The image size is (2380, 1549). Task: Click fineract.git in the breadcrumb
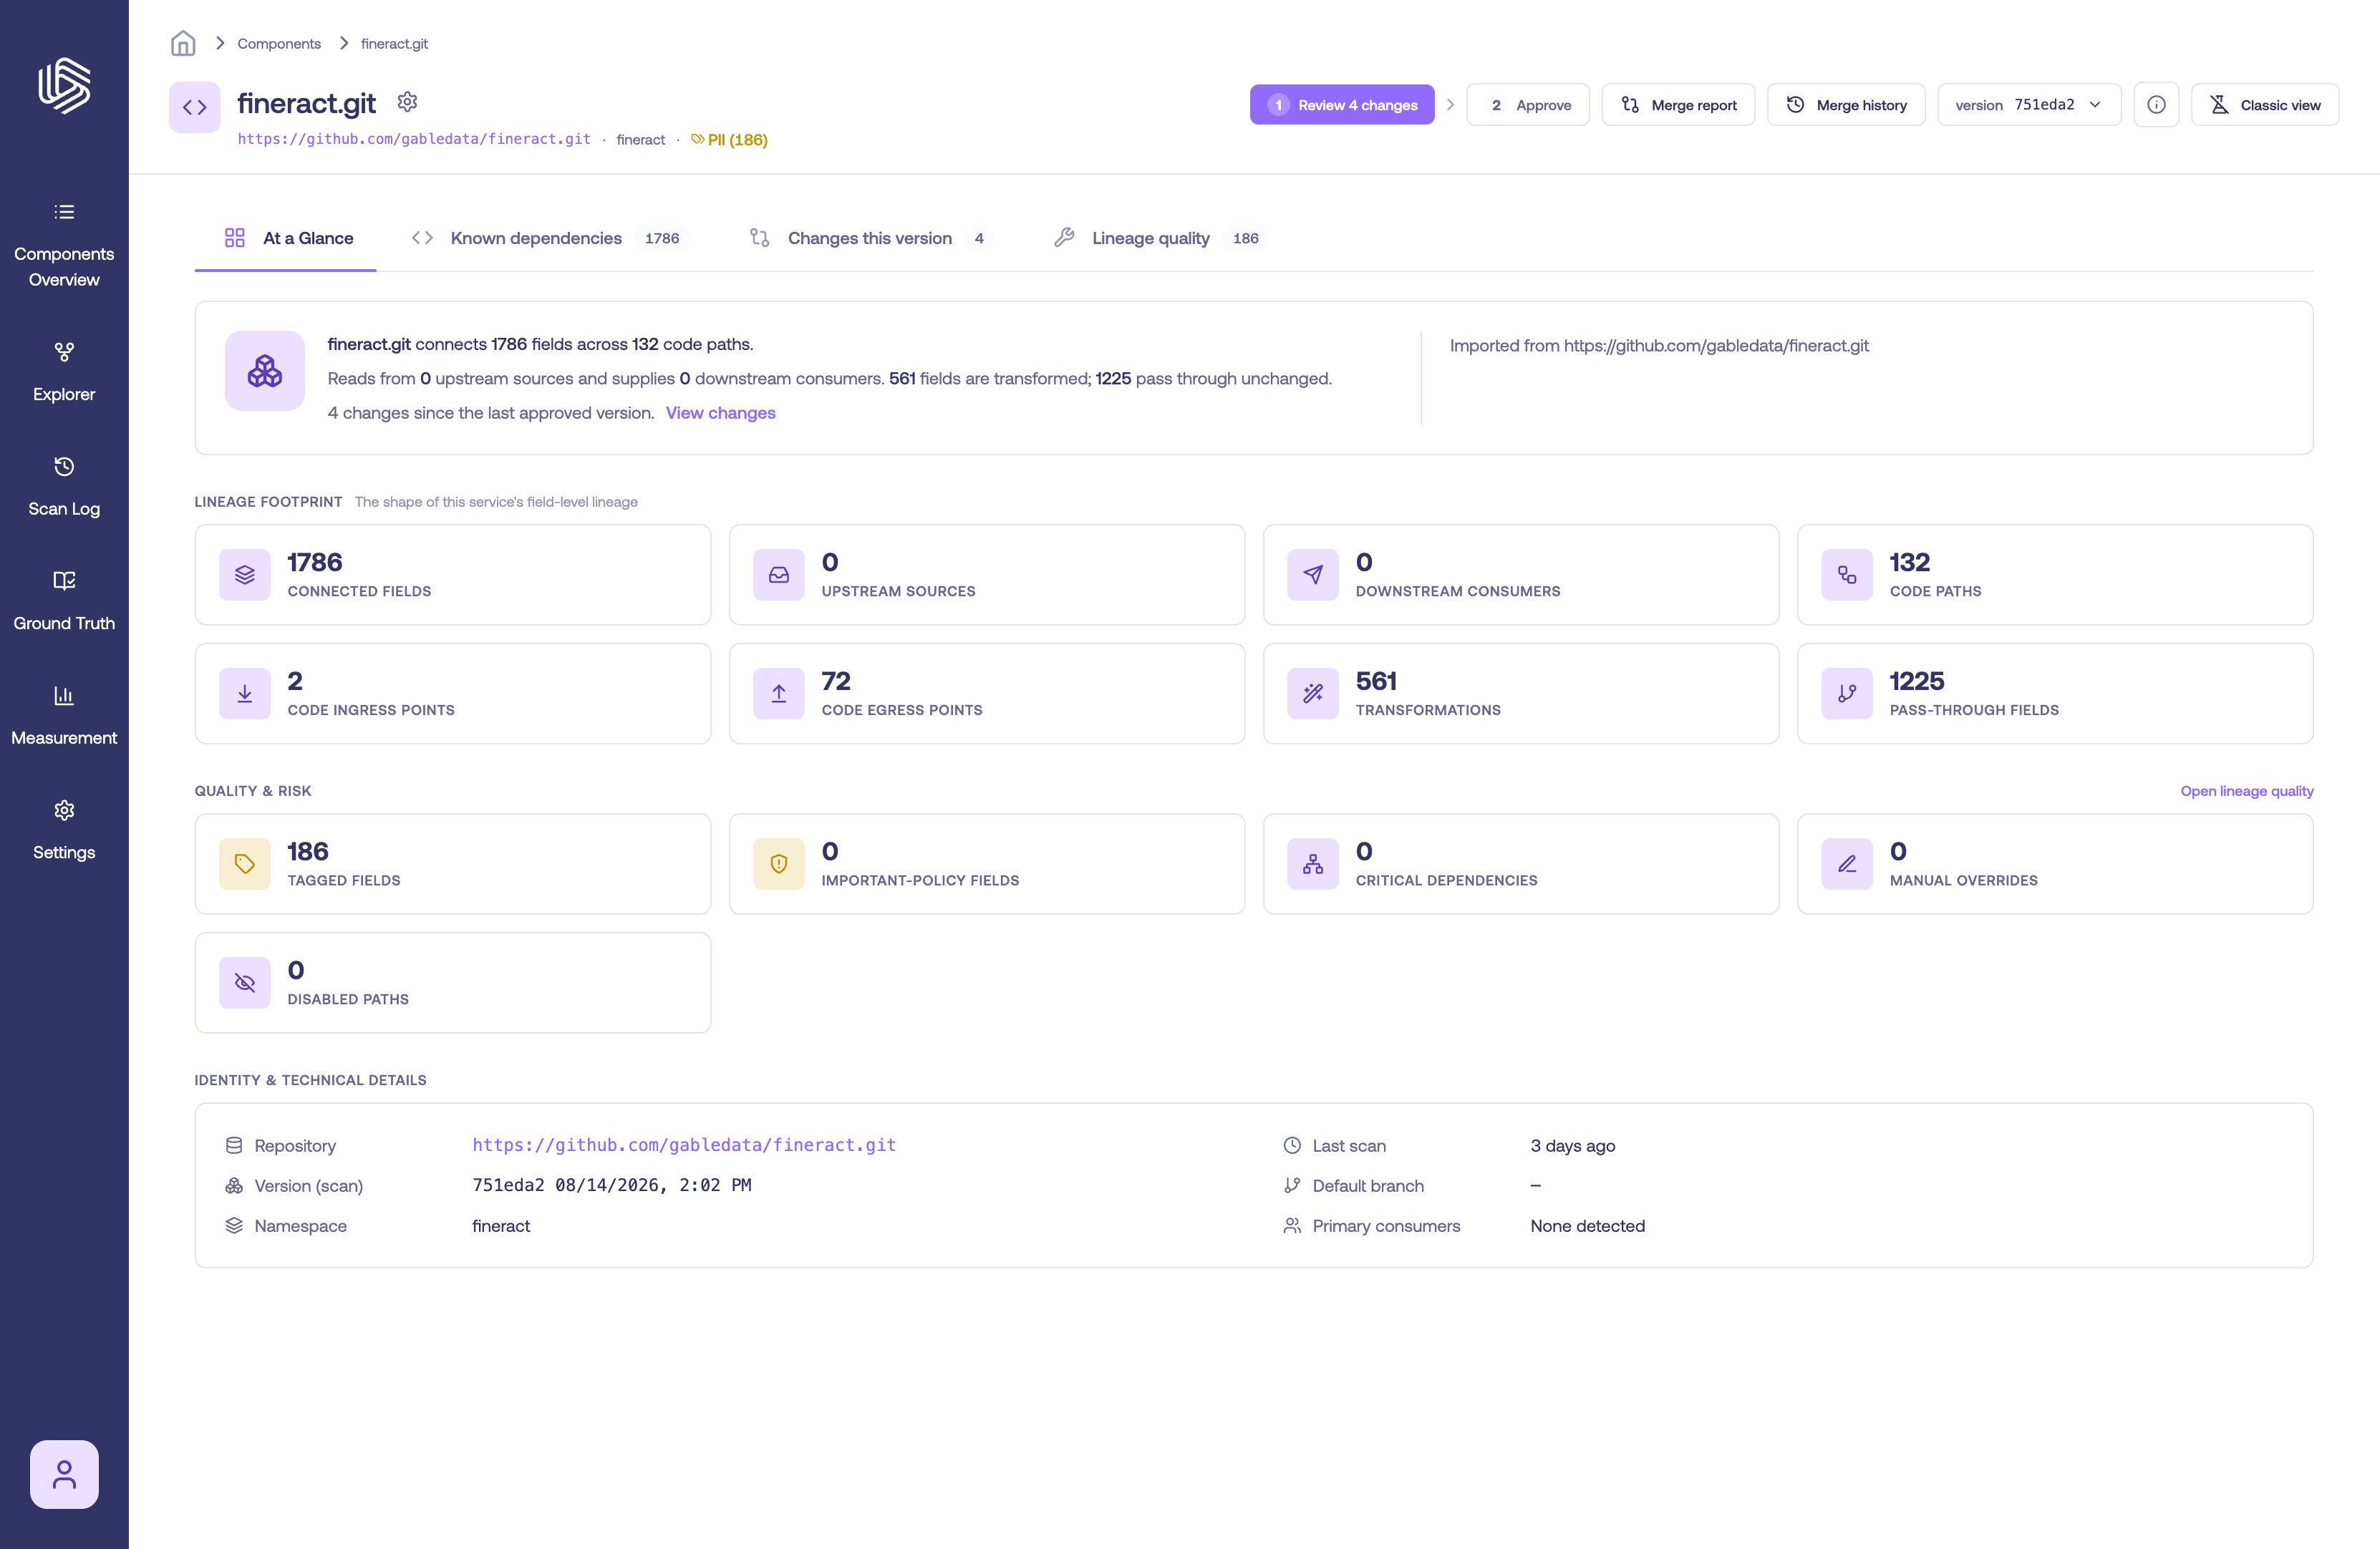394,44
